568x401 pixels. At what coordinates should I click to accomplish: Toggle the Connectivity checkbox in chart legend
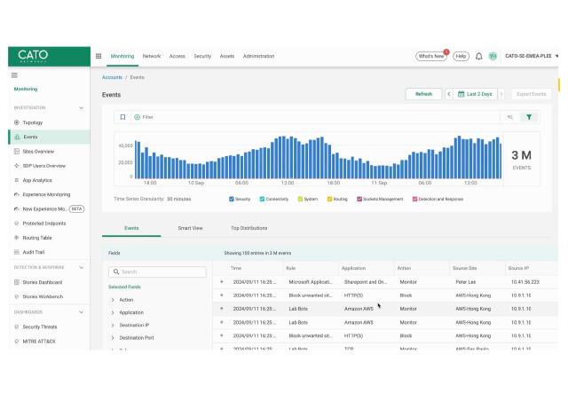[263, 199]
